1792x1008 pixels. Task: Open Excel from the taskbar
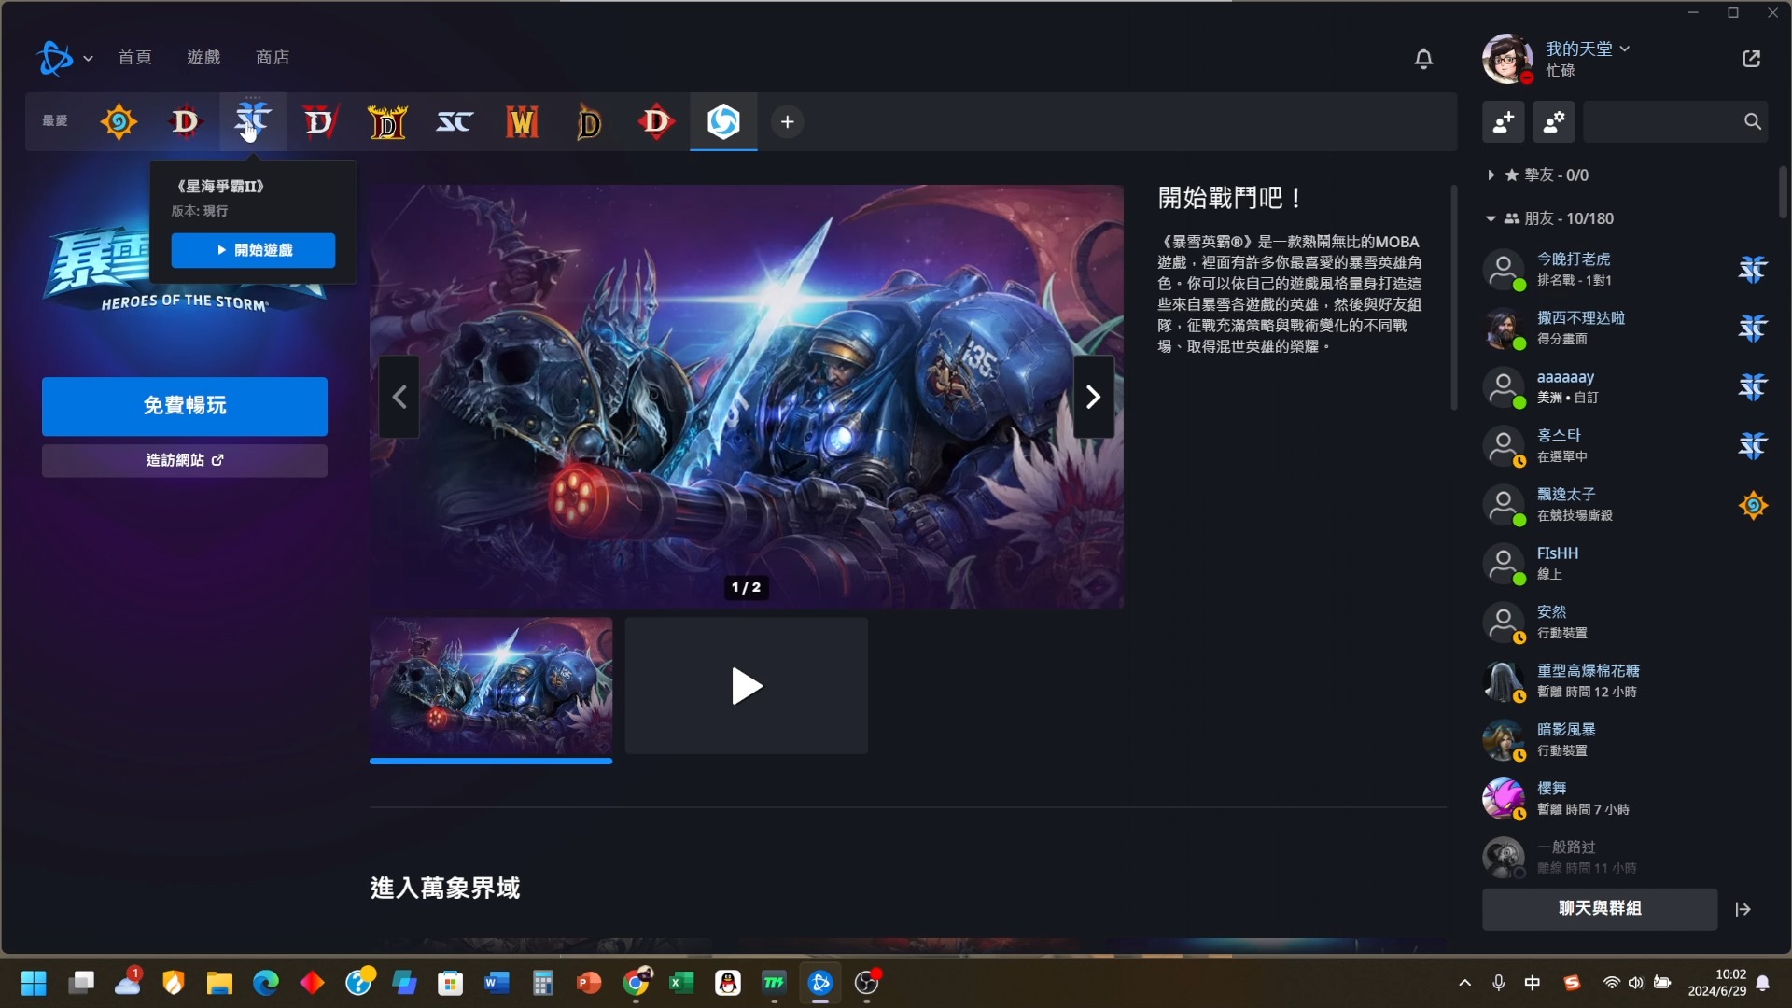tap(681, 983)
